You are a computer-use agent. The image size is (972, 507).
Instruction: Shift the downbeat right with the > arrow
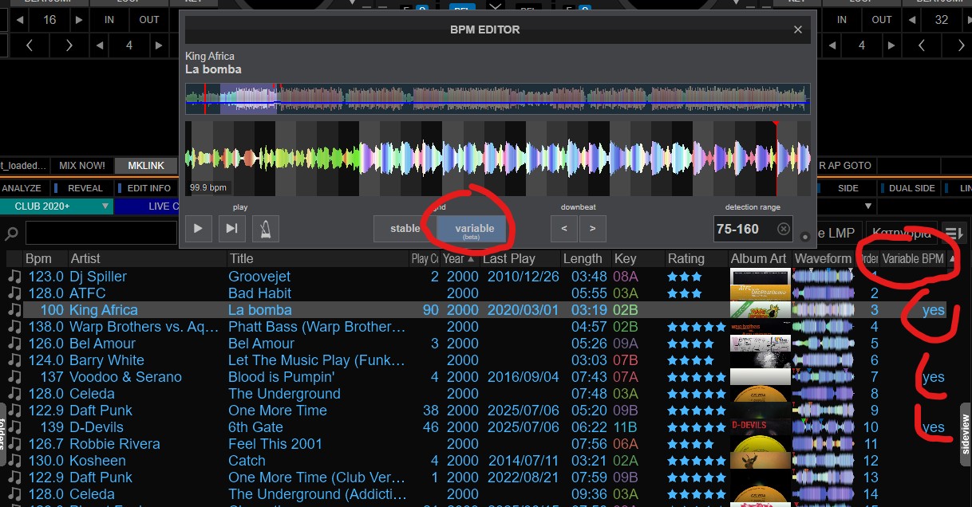point(592,229)
